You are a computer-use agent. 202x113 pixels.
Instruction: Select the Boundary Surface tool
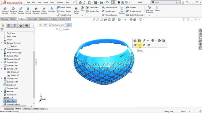(x=36, y=10)
